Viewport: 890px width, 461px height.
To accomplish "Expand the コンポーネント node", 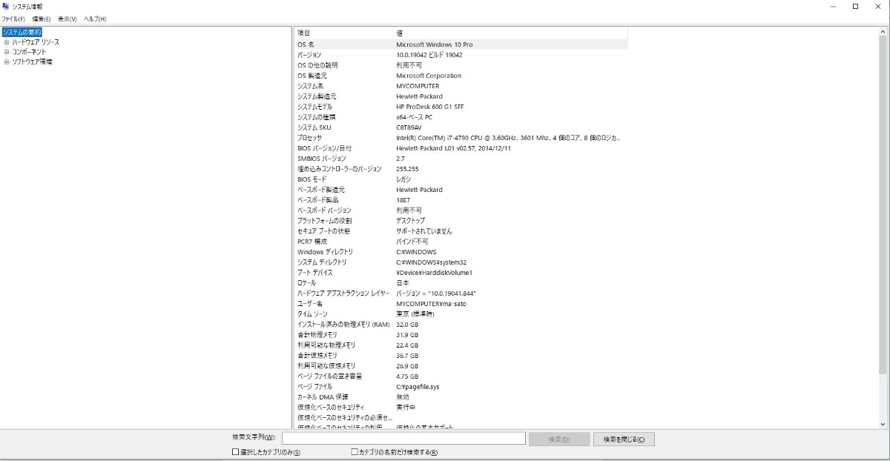I will click(x=7, y=52).
